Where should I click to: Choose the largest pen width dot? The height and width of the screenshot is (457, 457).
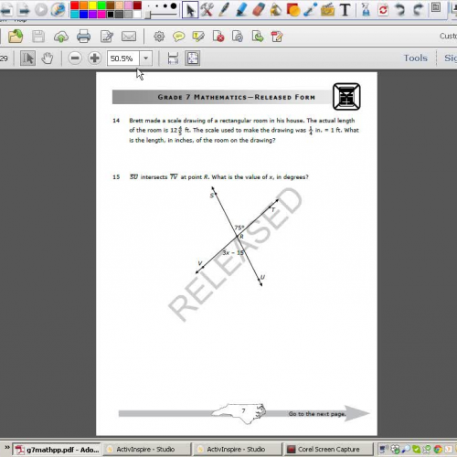pyautogui.click(x=174, y=5)
